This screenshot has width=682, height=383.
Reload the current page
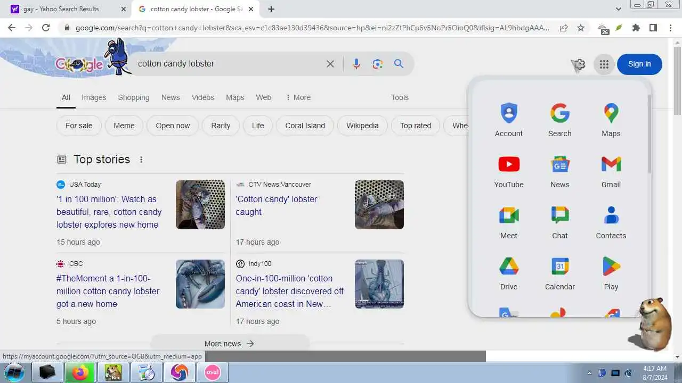[x=46, y=28]
